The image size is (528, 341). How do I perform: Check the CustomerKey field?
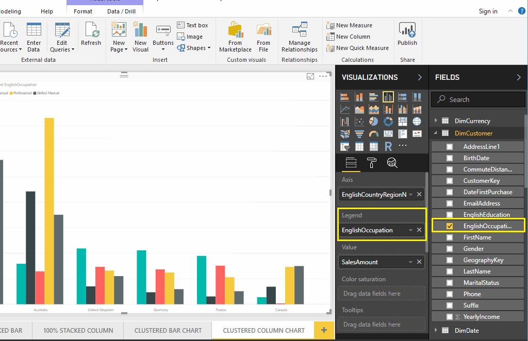(449, 181)
